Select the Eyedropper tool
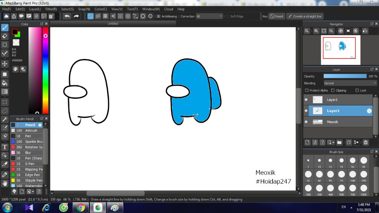Image resolution: width=379 pixels, height=213 pixels. point(4,175)
